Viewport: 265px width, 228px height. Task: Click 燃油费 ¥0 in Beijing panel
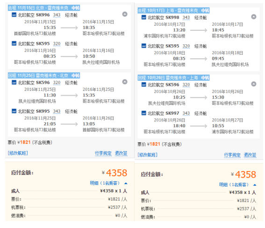click(69, 215)
